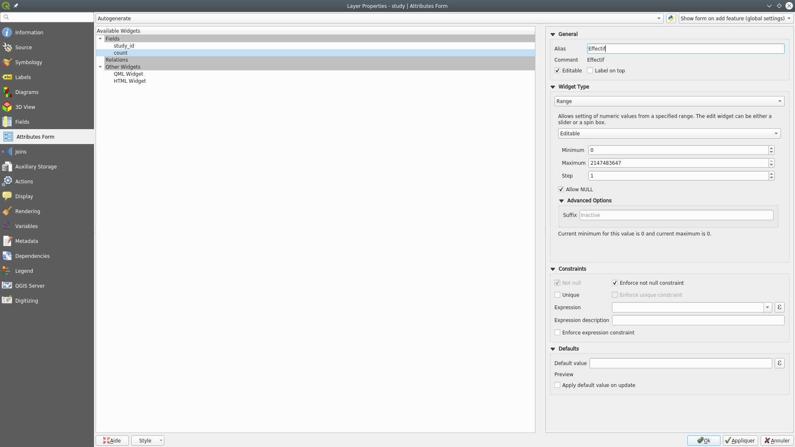This screenshot has height=447, width=795.
Task: Enable Apply default value on update
Action: point(557,385)
